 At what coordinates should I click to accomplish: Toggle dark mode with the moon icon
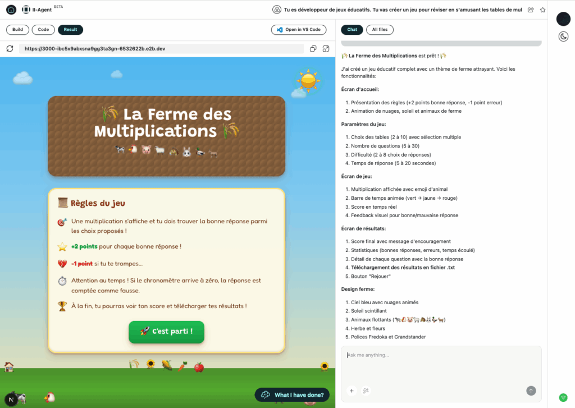click(563, 36)
